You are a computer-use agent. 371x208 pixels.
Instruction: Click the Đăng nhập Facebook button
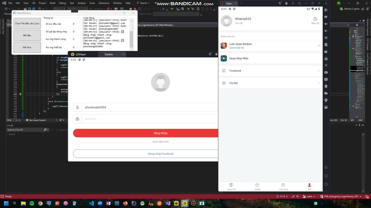pyautogui.click(x=146, y=154)
